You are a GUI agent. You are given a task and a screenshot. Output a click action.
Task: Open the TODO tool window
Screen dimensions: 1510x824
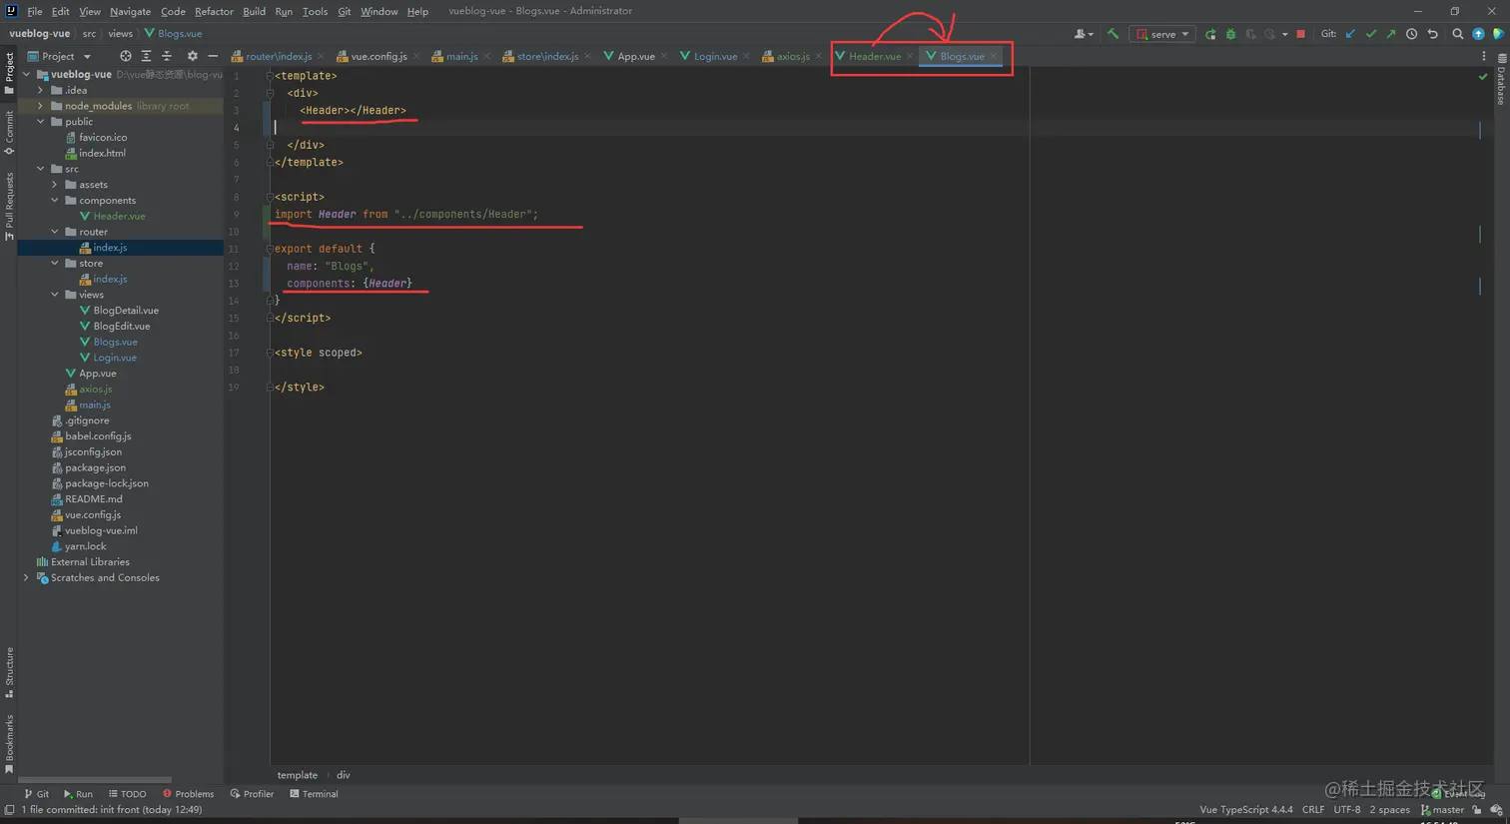127,794
